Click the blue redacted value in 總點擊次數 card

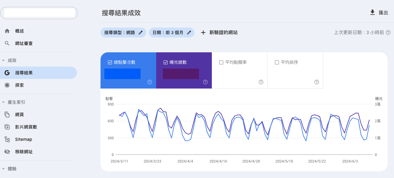(122, 74)
